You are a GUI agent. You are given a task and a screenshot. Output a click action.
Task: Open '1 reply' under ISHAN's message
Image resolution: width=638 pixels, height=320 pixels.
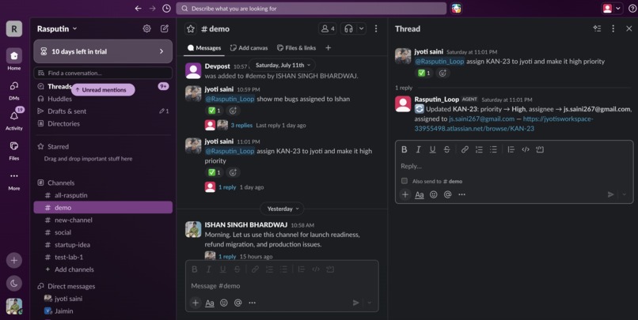[227, 257]
